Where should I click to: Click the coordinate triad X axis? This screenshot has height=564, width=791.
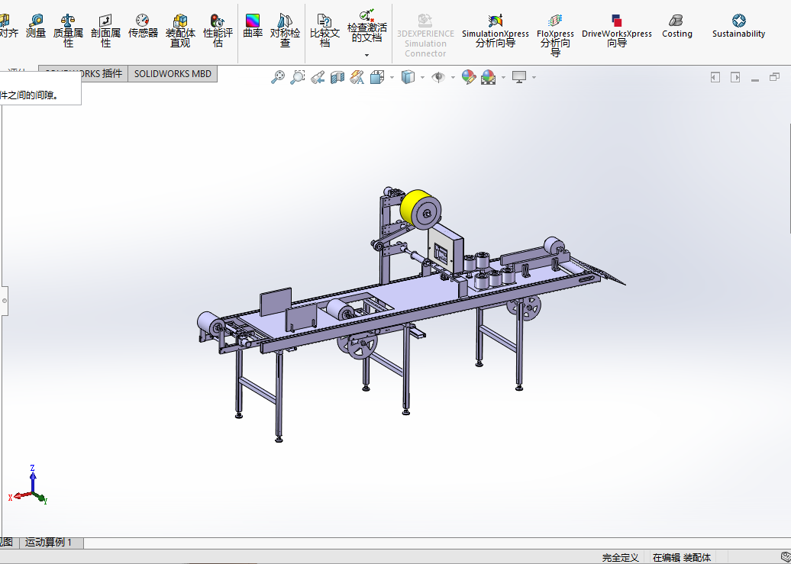[18, 496]
